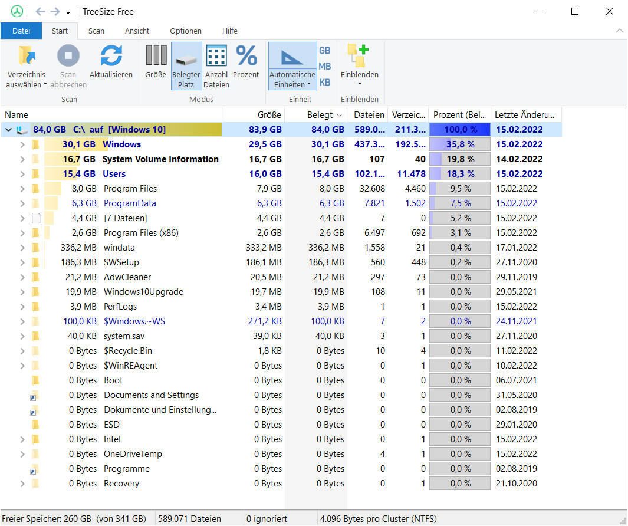Click 589.071 Dateien in status bar
This screenshot has height=526, width=628.
(189, 519)
